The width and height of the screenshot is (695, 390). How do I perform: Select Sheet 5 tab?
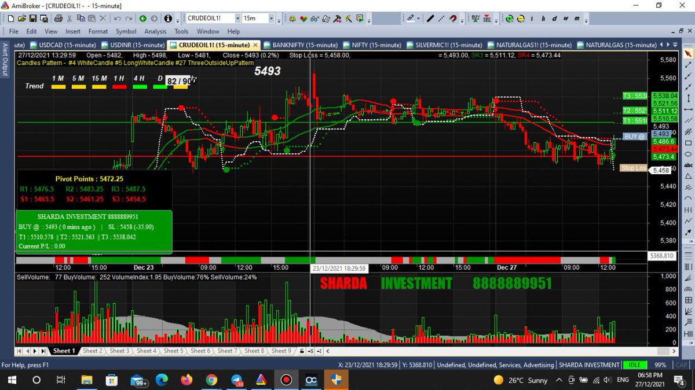click(174, 351)
